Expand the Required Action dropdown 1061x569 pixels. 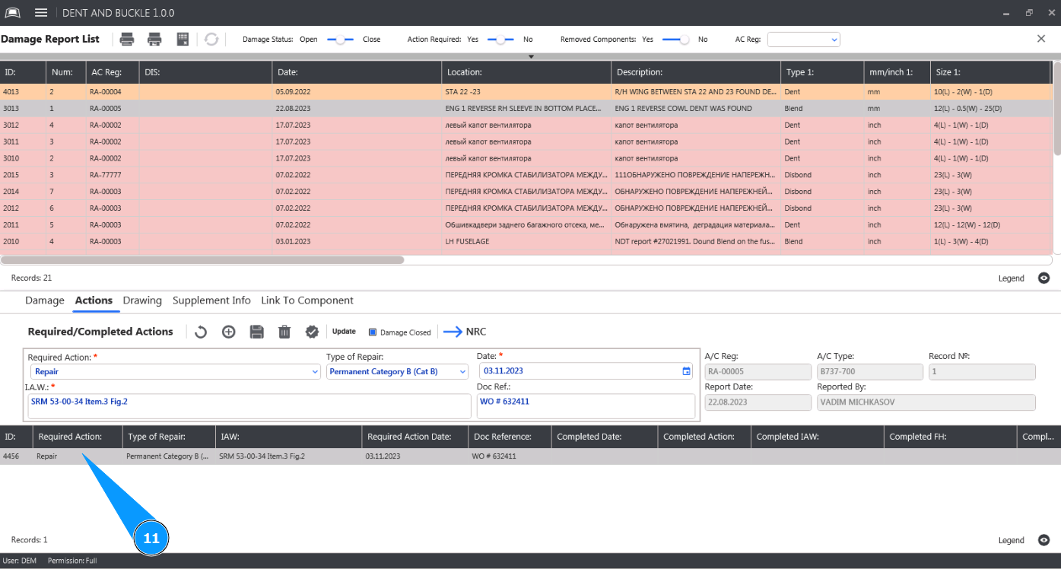coord(315,372)
